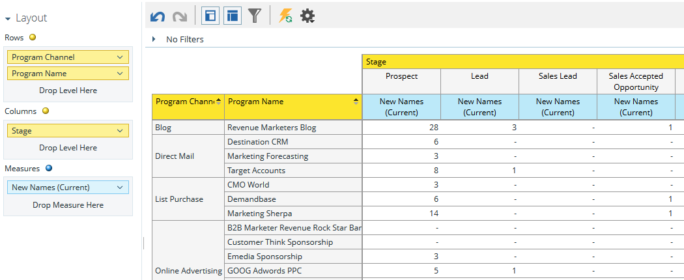Open the Program Channel row dropdown

(120, 57)
